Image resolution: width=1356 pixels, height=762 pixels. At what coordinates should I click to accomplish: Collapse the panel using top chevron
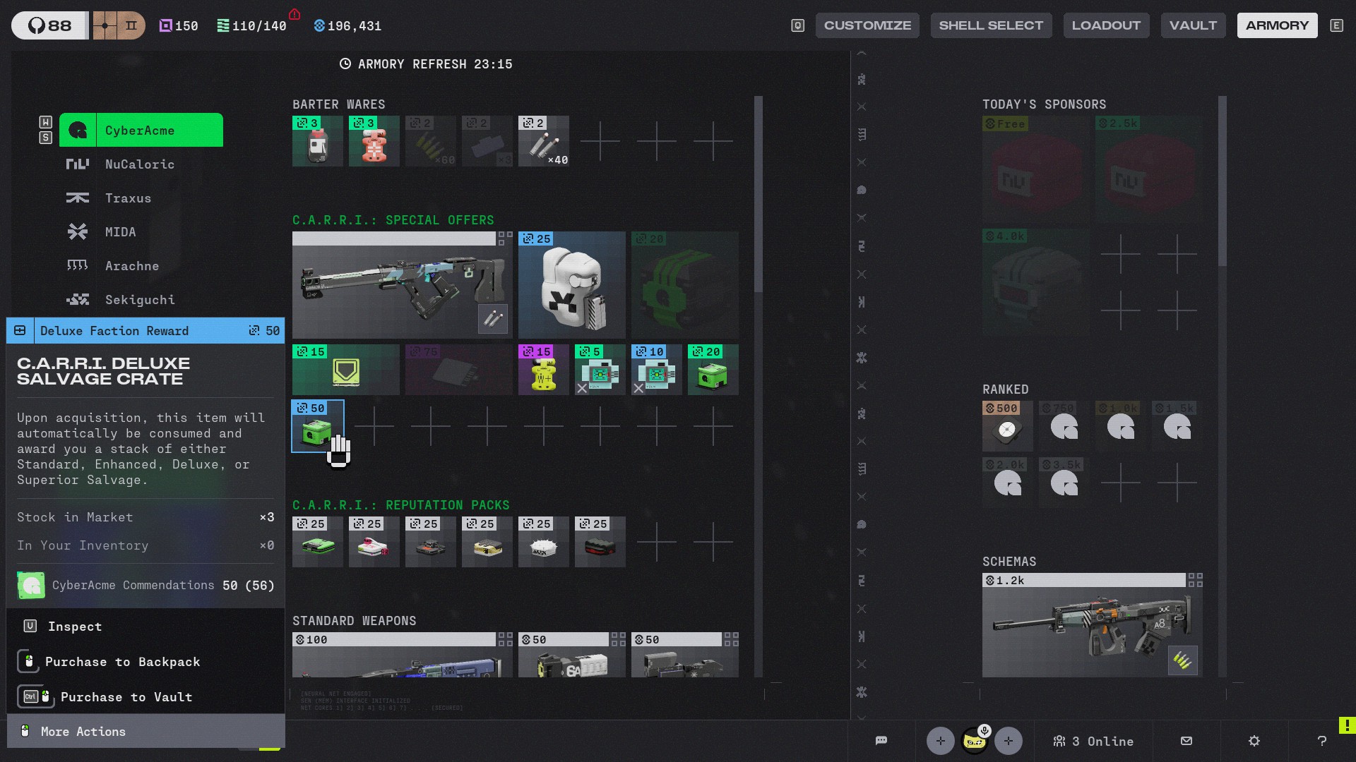(862, 54)
